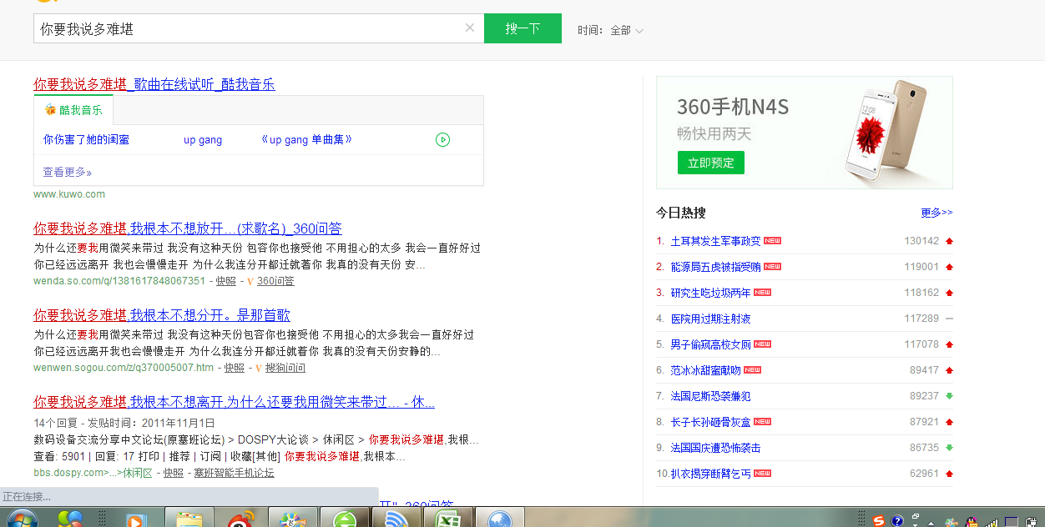1045x527 pixels.
Task: Open the blue wifi-signal taskbar icon
Action: pyautogui.click(x=396, y=518)
